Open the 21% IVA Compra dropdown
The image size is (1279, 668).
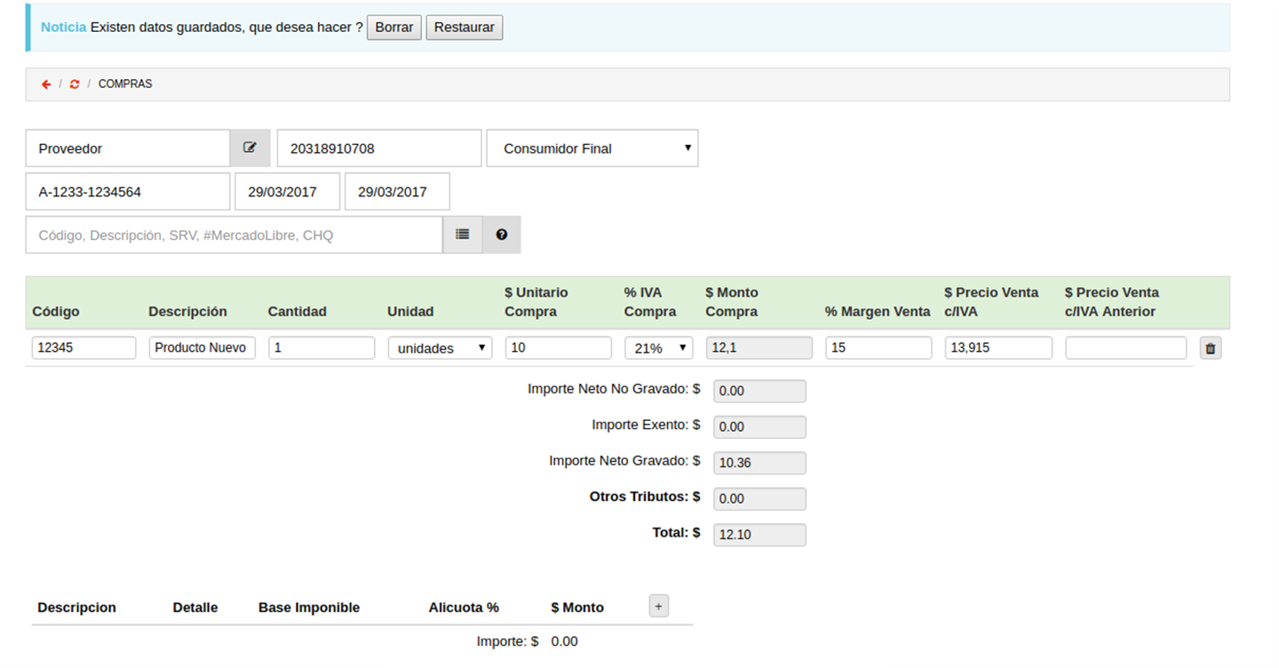click(x=659, y=348)
